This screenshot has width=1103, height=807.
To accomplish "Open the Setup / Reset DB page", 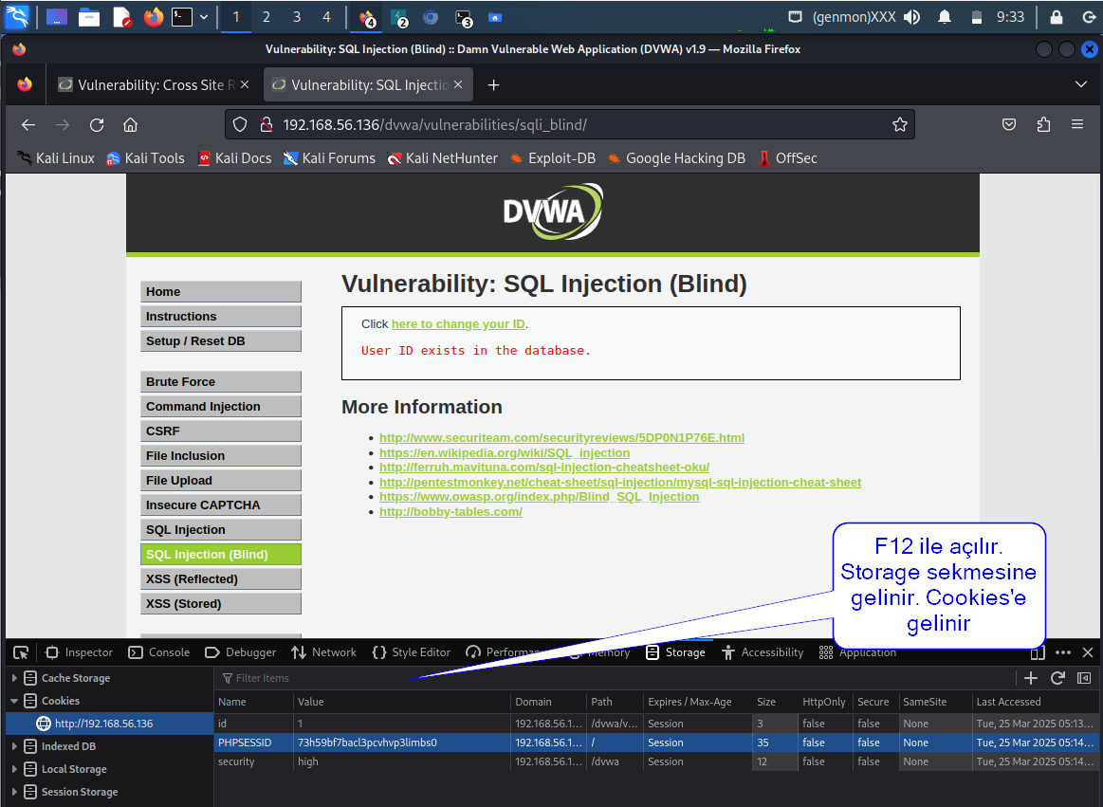I will [x=221, y=340].
